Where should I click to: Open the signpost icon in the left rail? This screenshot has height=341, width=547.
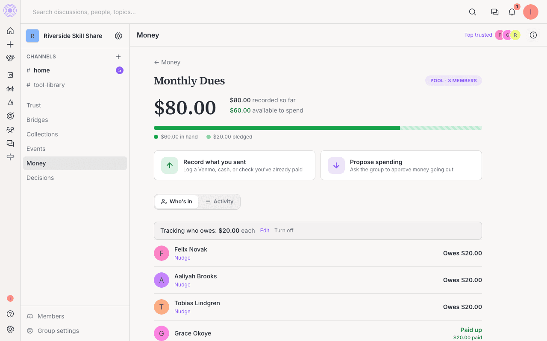pyautogui.click(x=10, y=157)
